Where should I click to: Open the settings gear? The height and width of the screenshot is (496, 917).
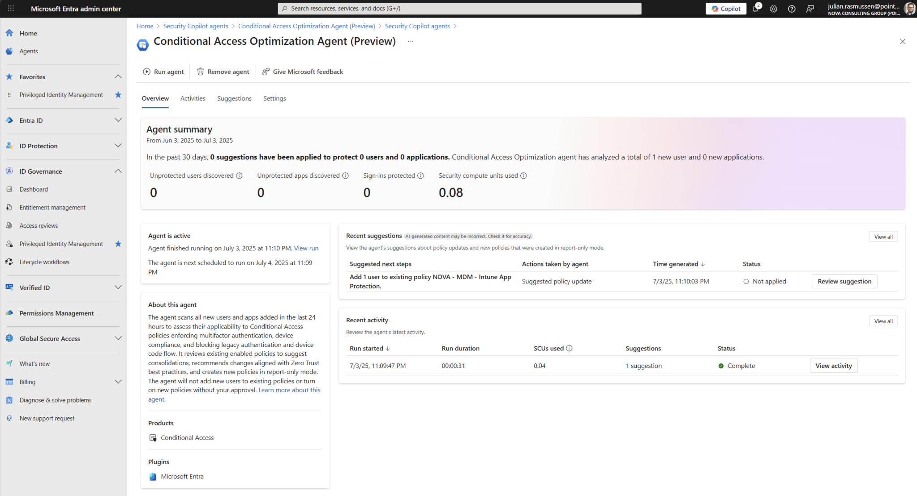tap(773, 9)
